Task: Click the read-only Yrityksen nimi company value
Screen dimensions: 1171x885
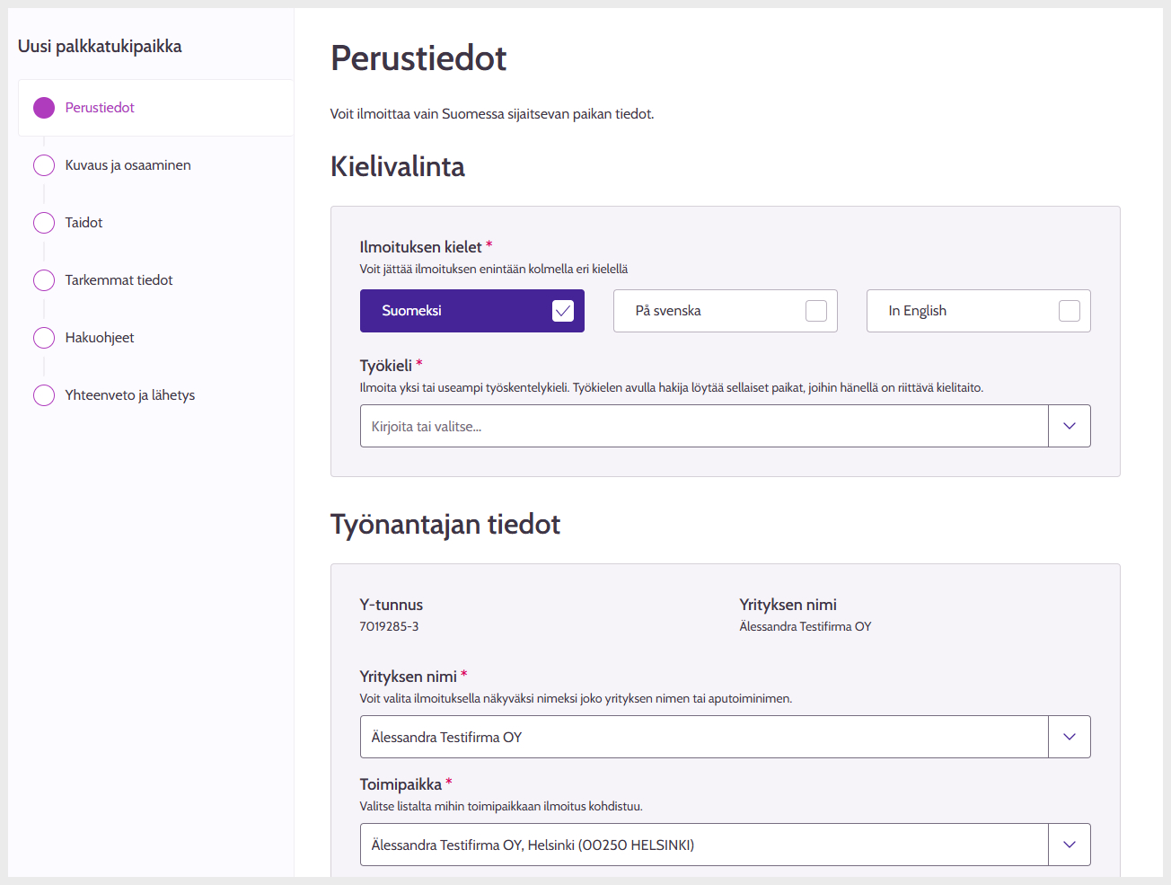Action: coord(806,626)
